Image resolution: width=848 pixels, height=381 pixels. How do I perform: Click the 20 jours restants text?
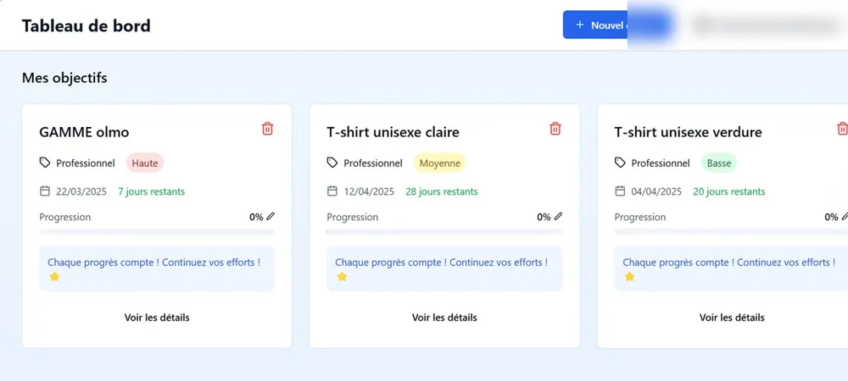pos(729,191)
